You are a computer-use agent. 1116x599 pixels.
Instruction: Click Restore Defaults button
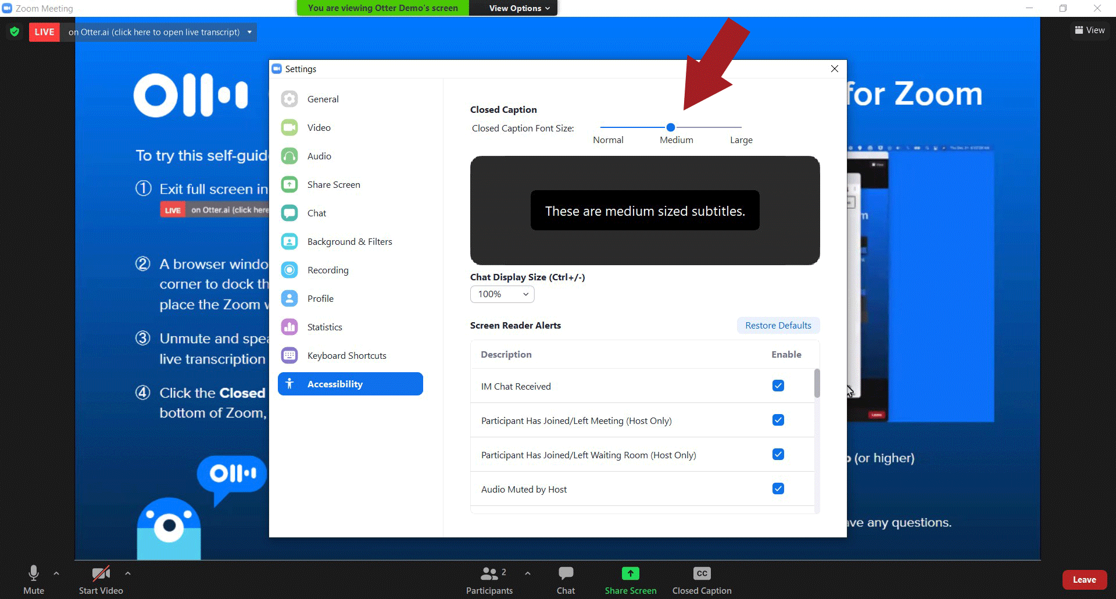(778, 326)
